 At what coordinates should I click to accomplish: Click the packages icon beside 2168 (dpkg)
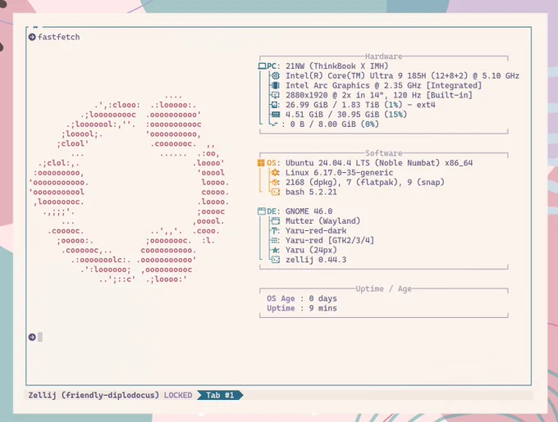[x=275, y=182]
